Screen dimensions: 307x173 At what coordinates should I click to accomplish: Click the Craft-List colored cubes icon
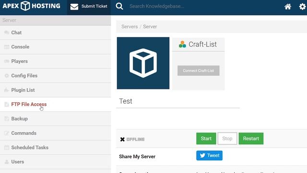coord(182,44)
